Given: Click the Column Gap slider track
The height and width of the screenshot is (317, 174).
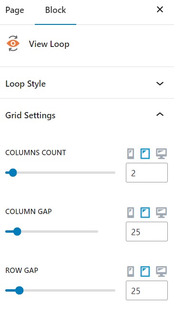Looking at the screenshot, I should [x=51, y=231].
